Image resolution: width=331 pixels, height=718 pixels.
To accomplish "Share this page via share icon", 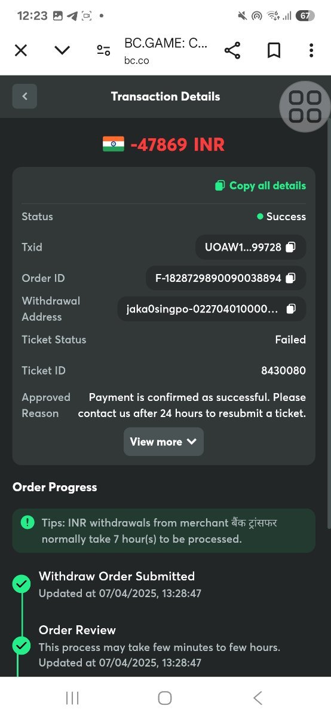I will point(232,50).
